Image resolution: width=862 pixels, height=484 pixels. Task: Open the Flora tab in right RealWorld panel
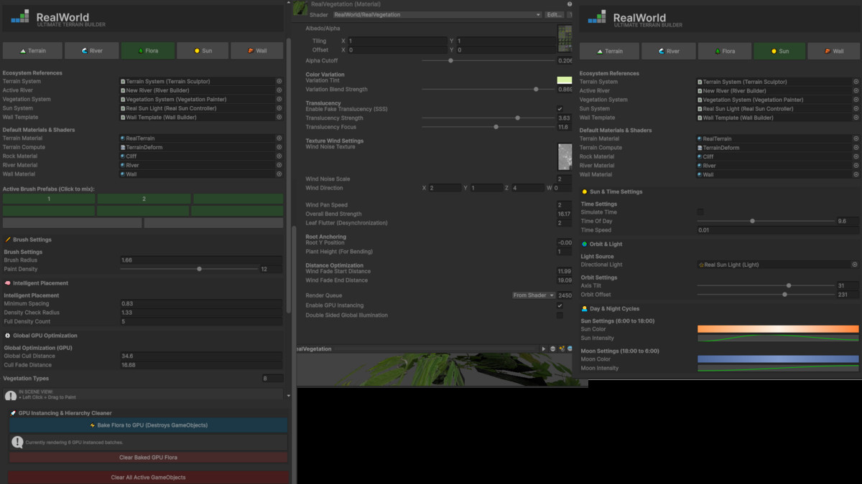(x=724, y=51)
